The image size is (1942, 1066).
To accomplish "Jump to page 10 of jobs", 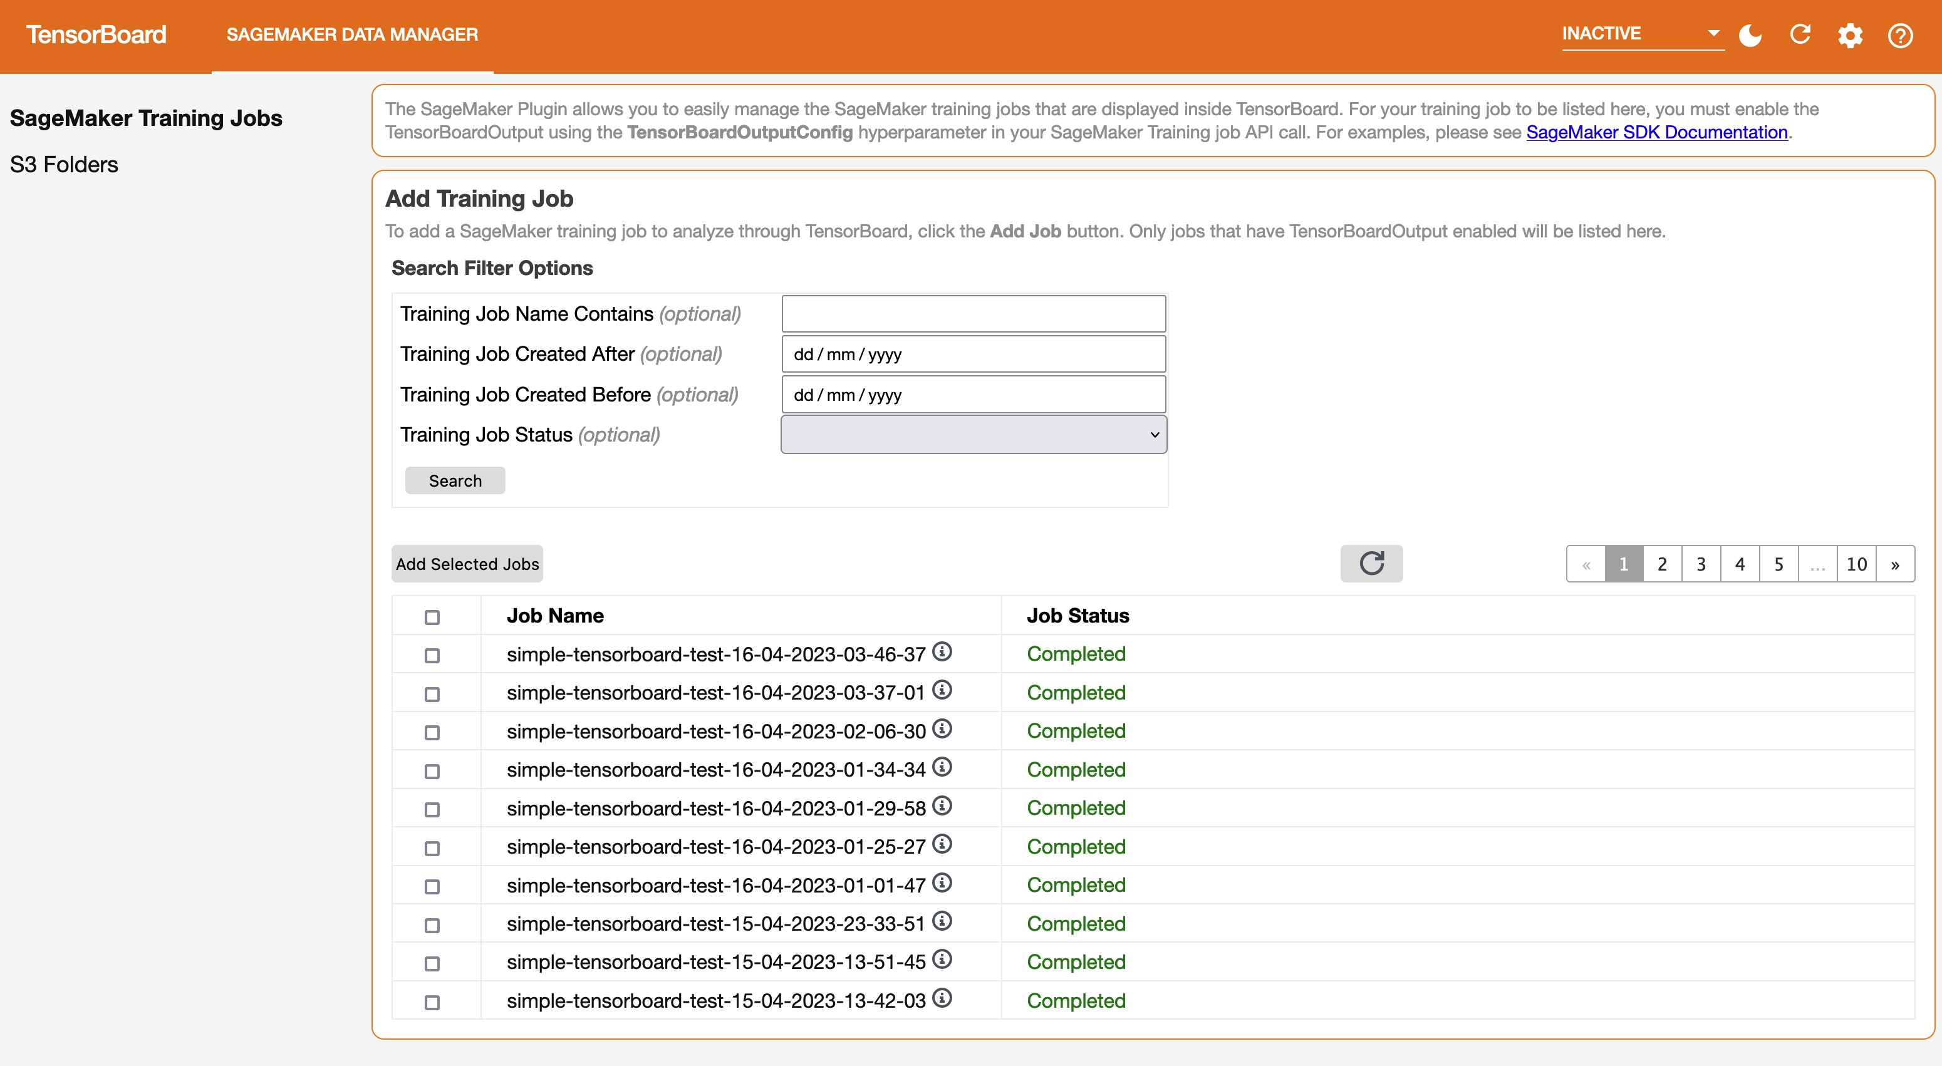I will [x=1857, y=564].
